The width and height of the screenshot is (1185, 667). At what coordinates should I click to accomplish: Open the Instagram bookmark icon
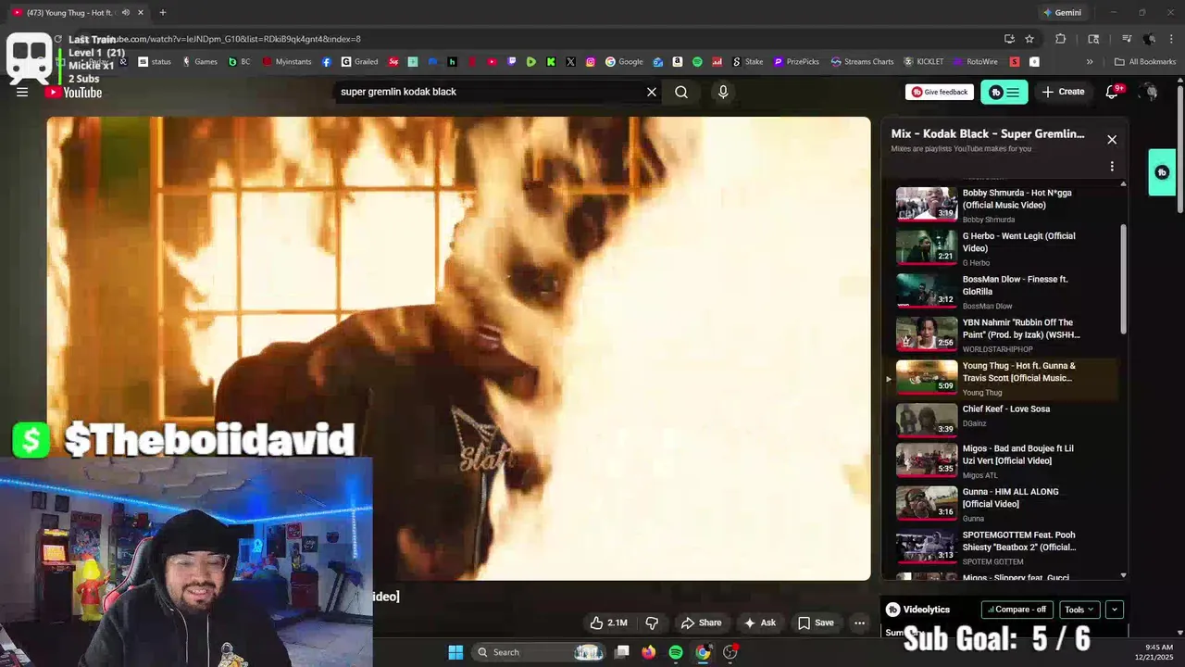[591, 62]
